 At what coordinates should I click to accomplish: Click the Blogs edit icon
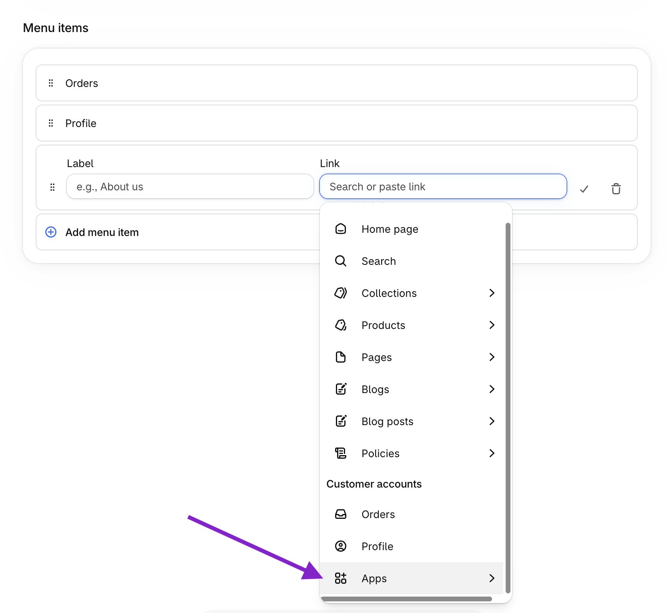click(x=341, y=389)
